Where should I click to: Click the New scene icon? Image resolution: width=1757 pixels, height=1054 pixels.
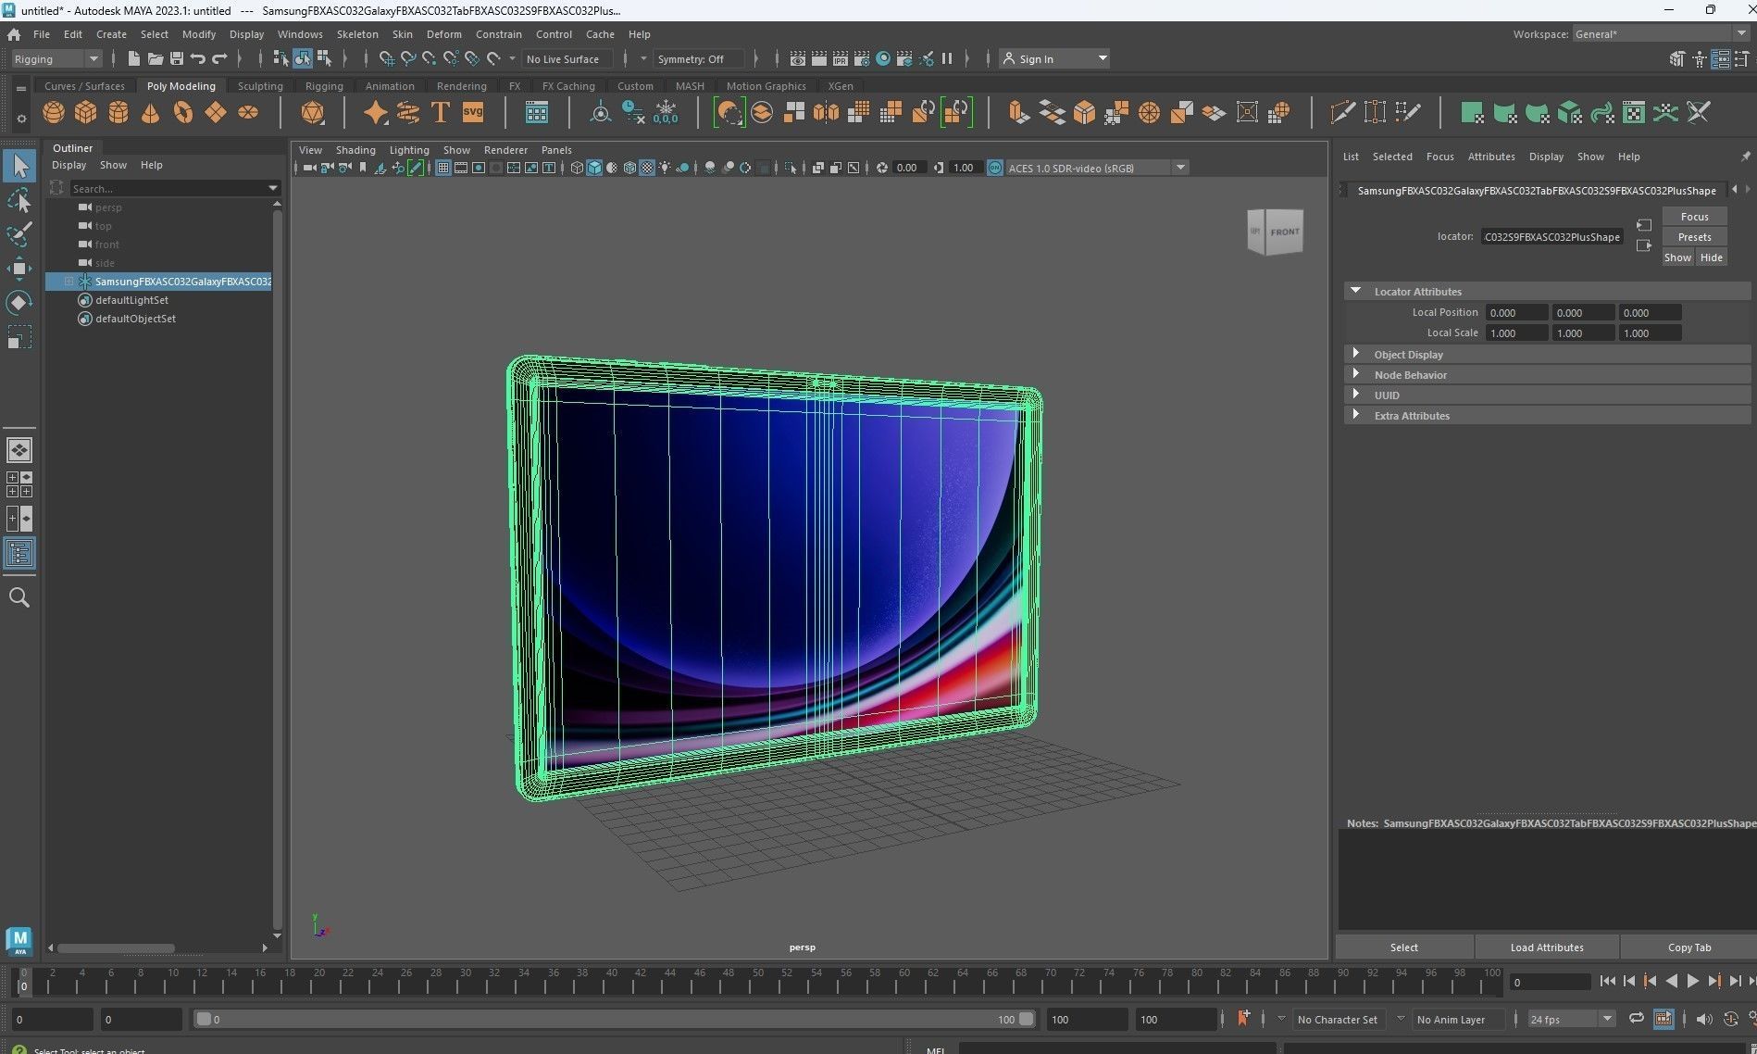(x=133, y=58)
